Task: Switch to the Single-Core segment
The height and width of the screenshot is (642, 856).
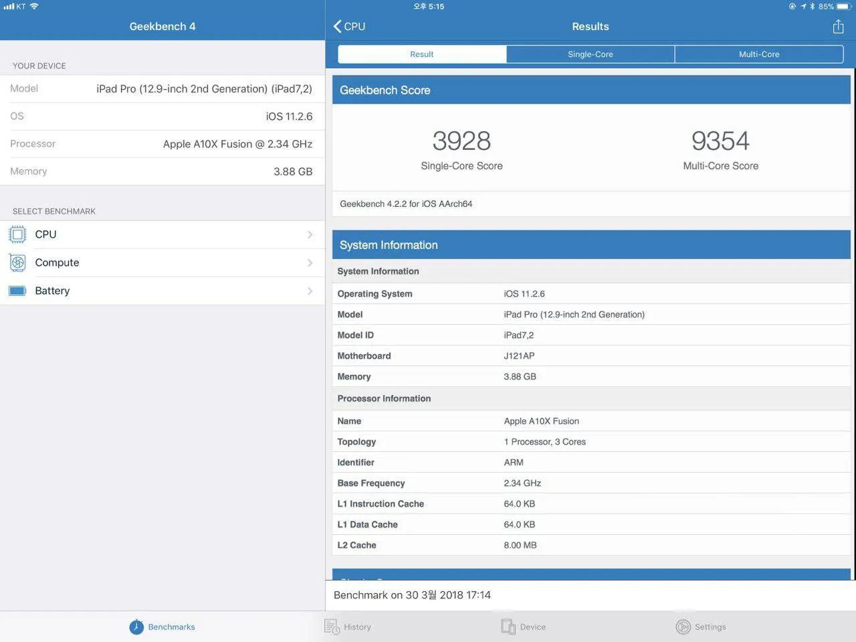Action: (x=590, y=54)
